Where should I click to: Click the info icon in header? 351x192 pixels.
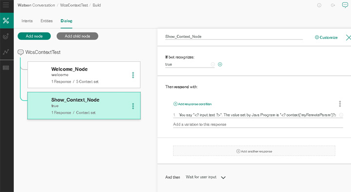pos(319,5)
